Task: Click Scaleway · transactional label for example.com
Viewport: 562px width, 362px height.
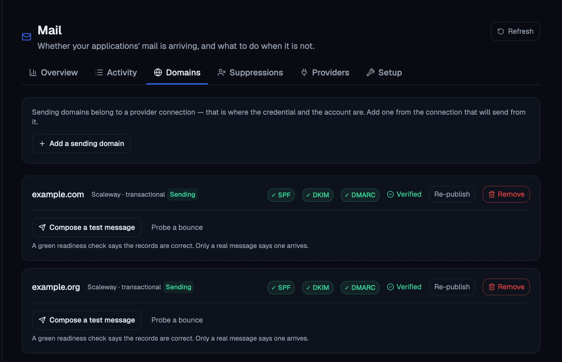Action: coord(128,195)
